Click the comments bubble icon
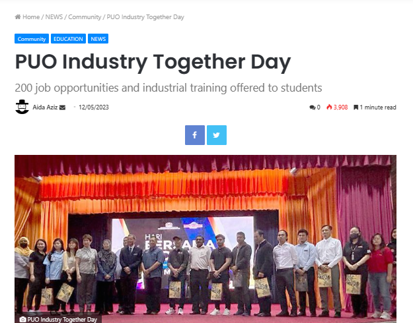 (x=312, y=107)
